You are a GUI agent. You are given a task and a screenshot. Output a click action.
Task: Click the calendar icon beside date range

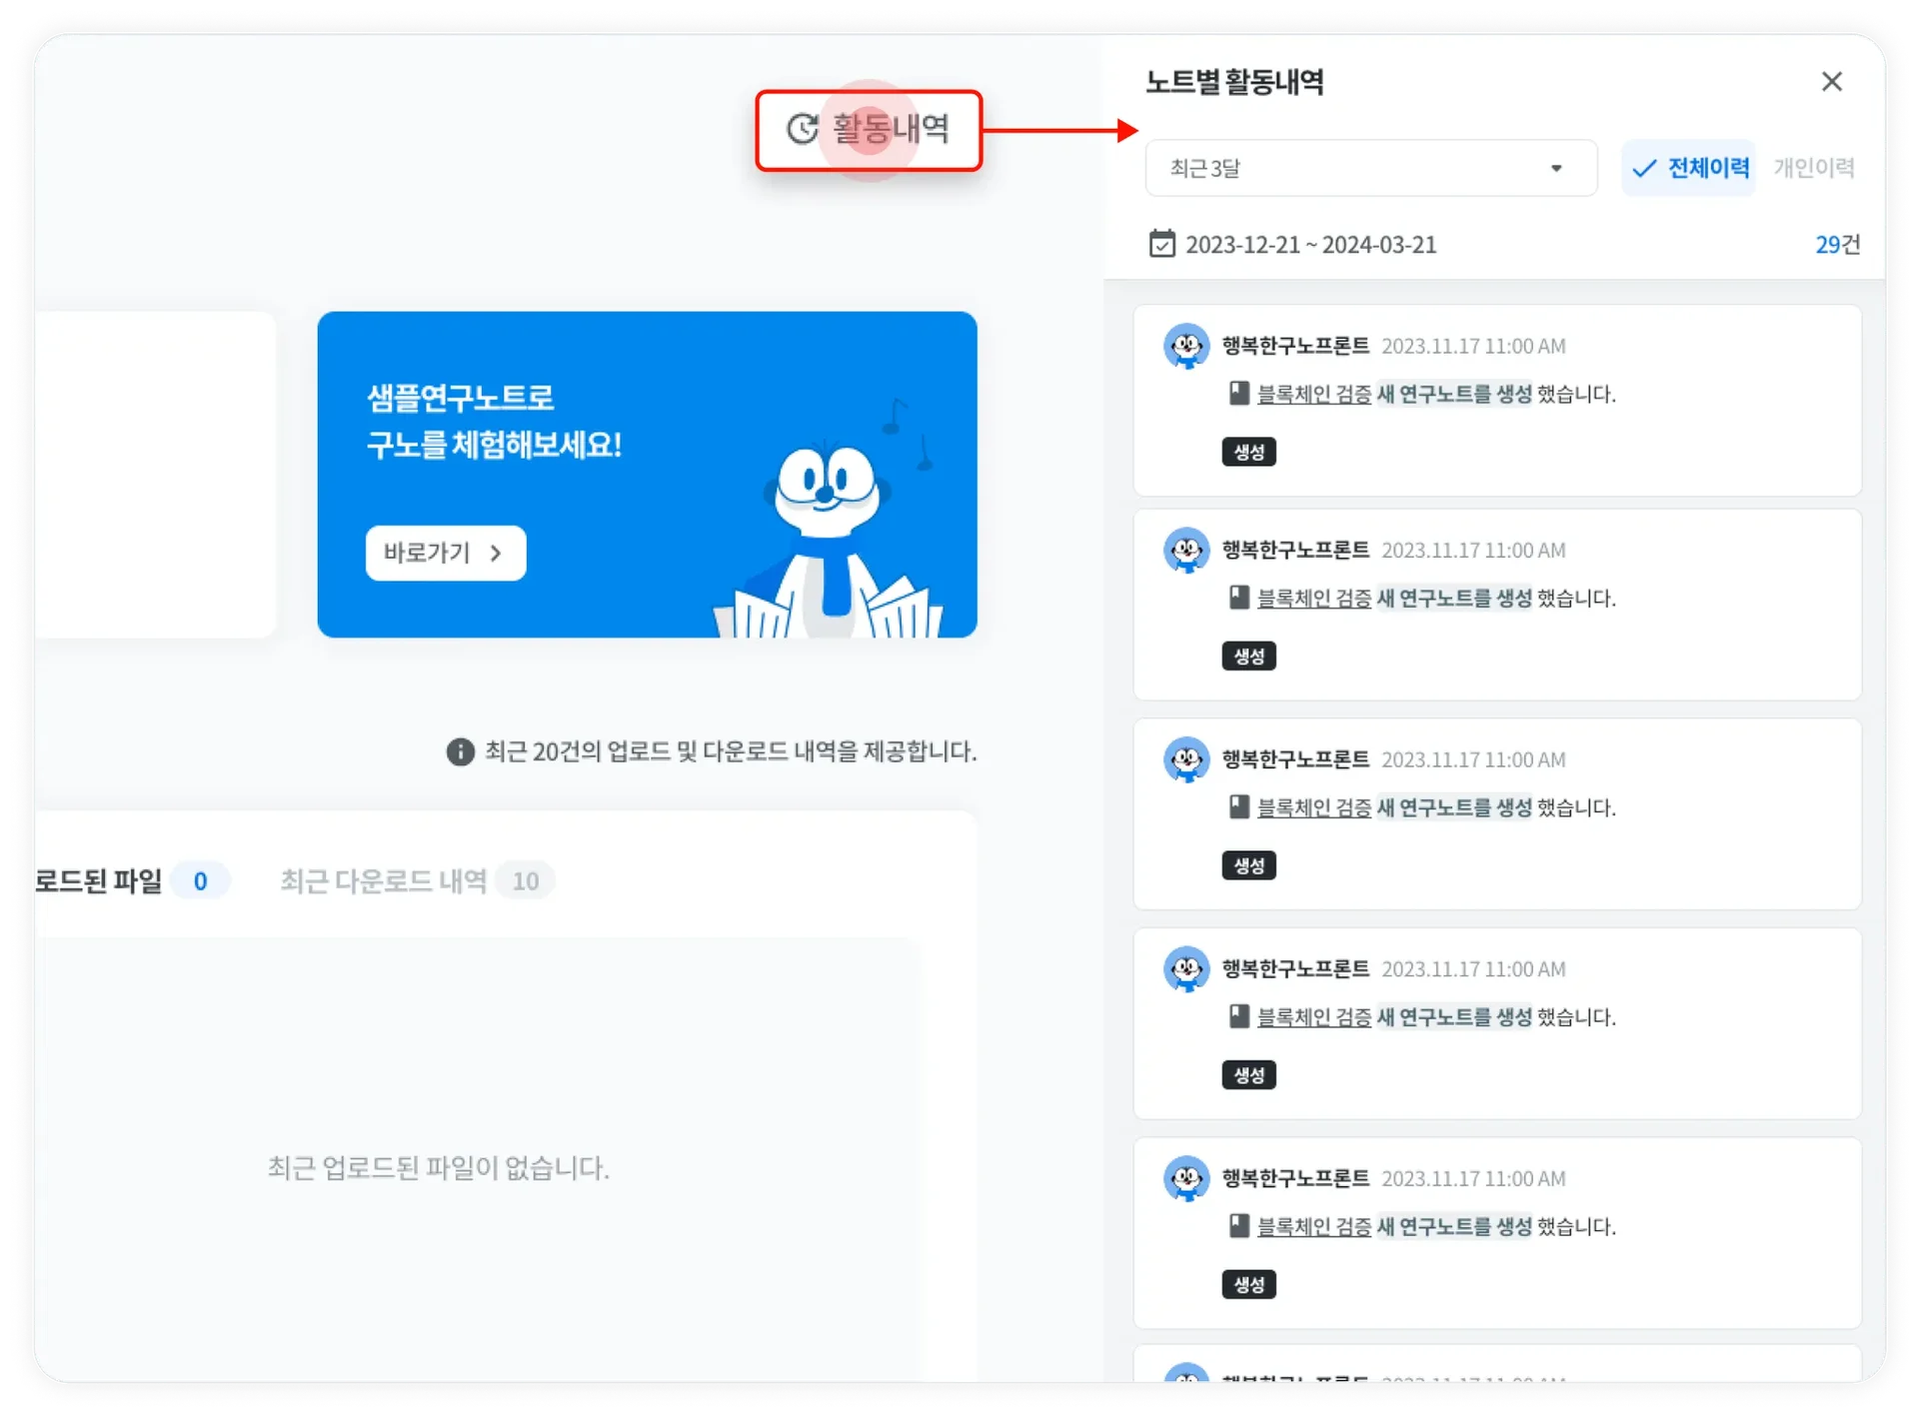point(1161,244)
